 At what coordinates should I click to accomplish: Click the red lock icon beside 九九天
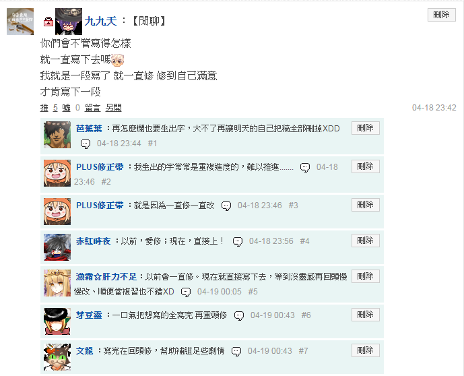(x=48, y=22)
